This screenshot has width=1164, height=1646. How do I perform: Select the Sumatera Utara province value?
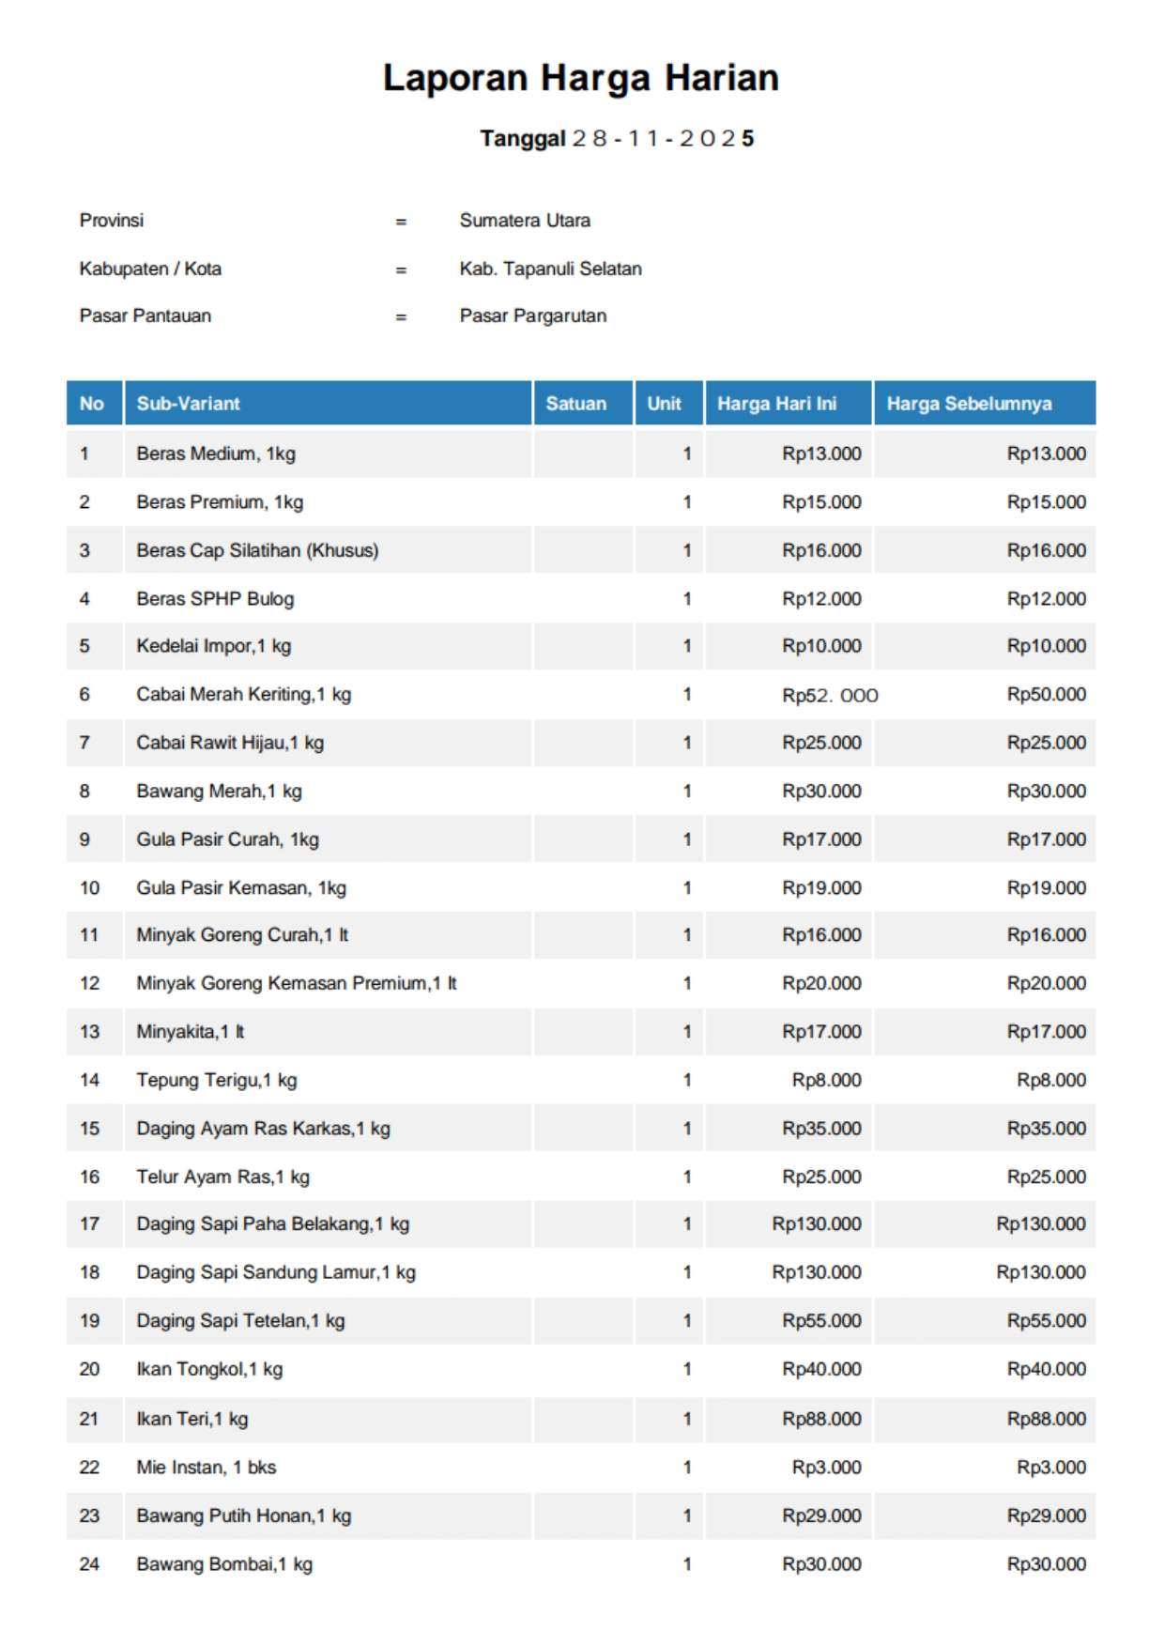(525, 221)
